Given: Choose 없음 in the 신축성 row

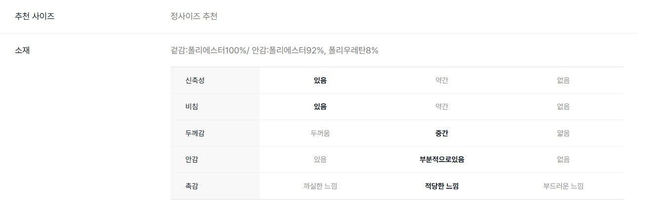Looking at the screenshot, I should [x=563, y=81].
